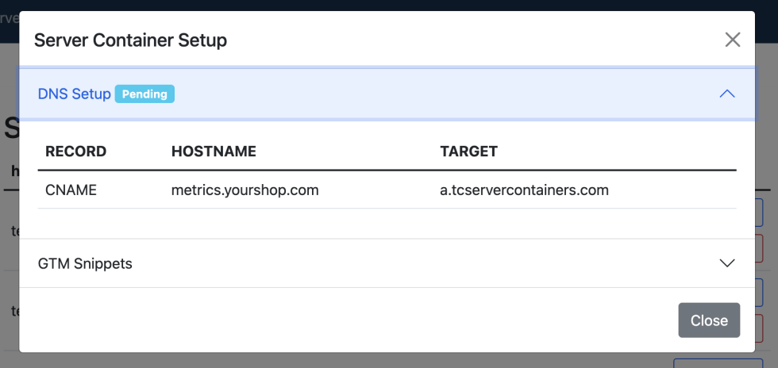Select the CNAME record type cell
Screen dimensions: 778x368
tap(71, 190)
